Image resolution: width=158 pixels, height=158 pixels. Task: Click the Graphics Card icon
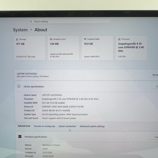(x=51, y=39)
